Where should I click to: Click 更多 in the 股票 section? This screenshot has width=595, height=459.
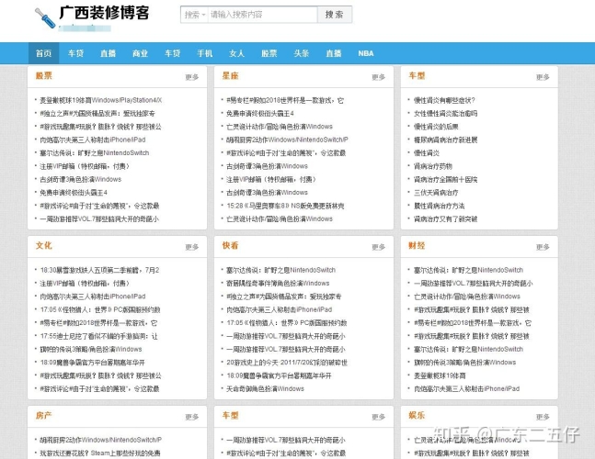(192, 77)
